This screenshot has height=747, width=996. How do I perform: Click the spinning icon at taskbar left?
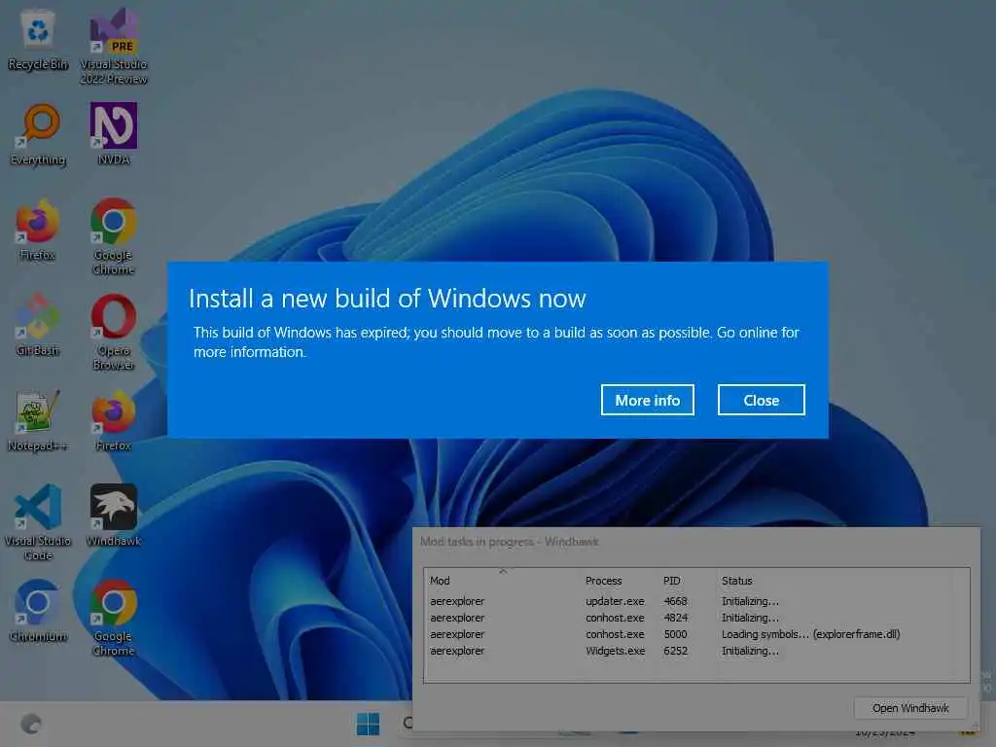[31, 724]
